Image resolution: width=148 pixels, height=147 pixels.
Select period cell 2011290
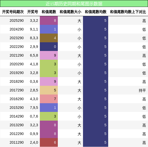pyautogui.click(x=17, y=142)
